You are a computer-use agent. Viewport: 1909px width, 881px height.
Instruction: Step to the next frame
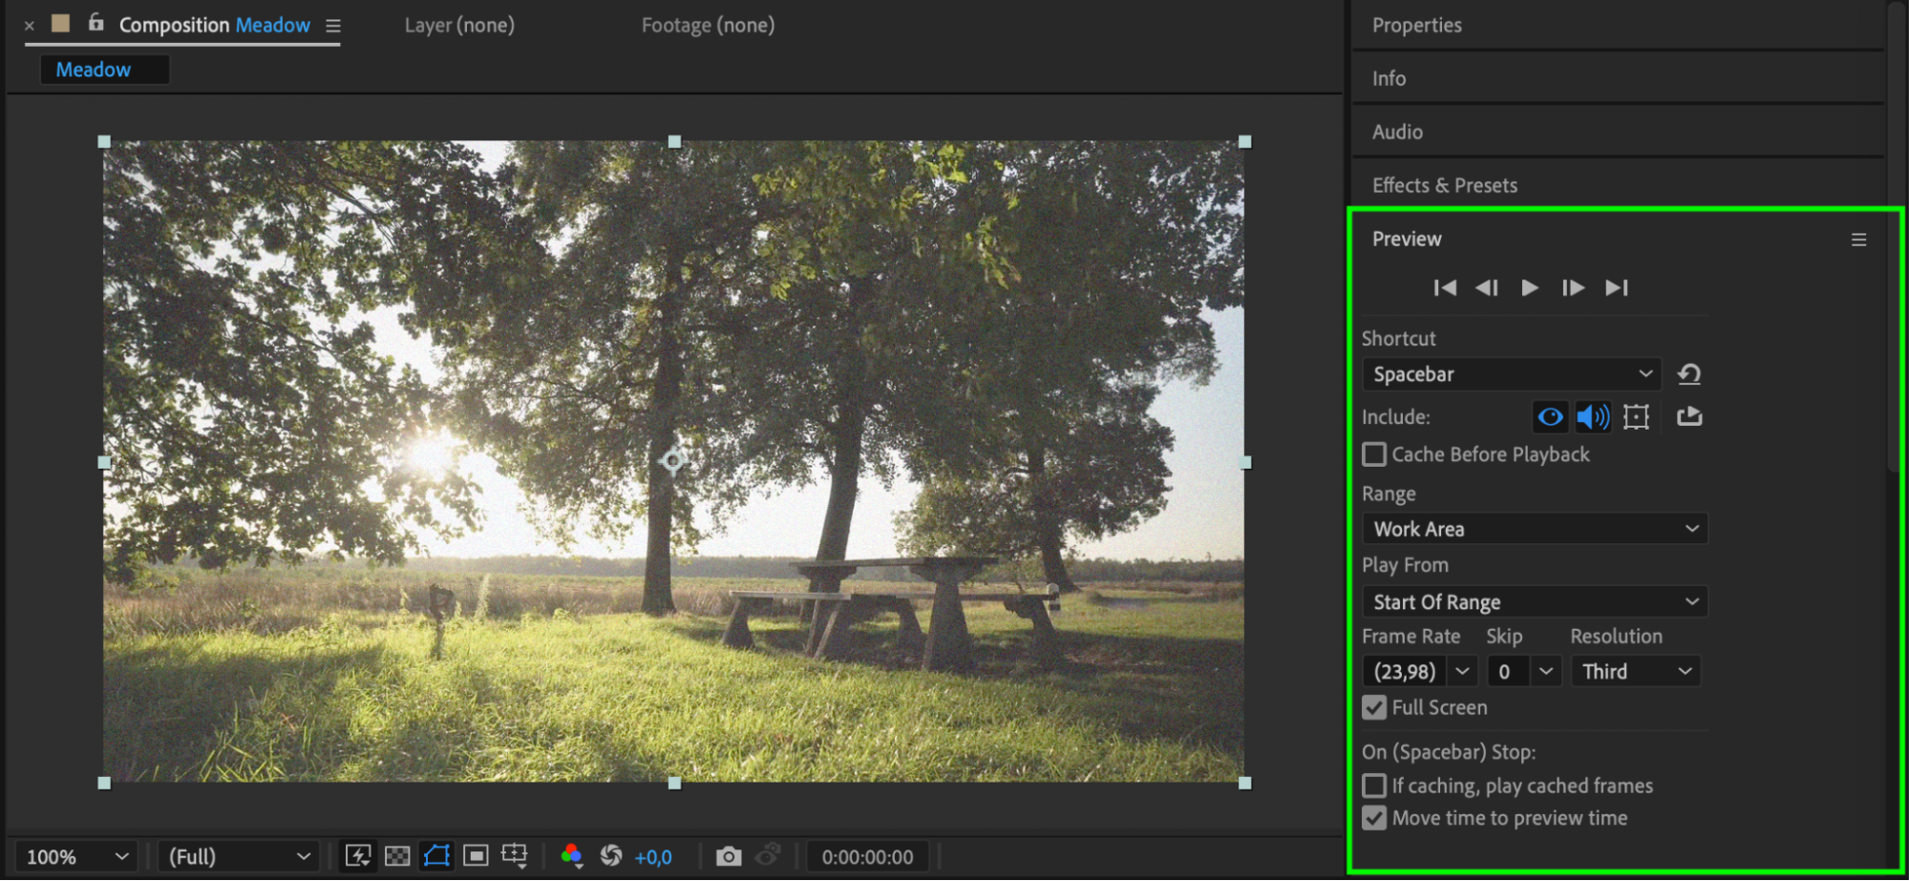1573,287
